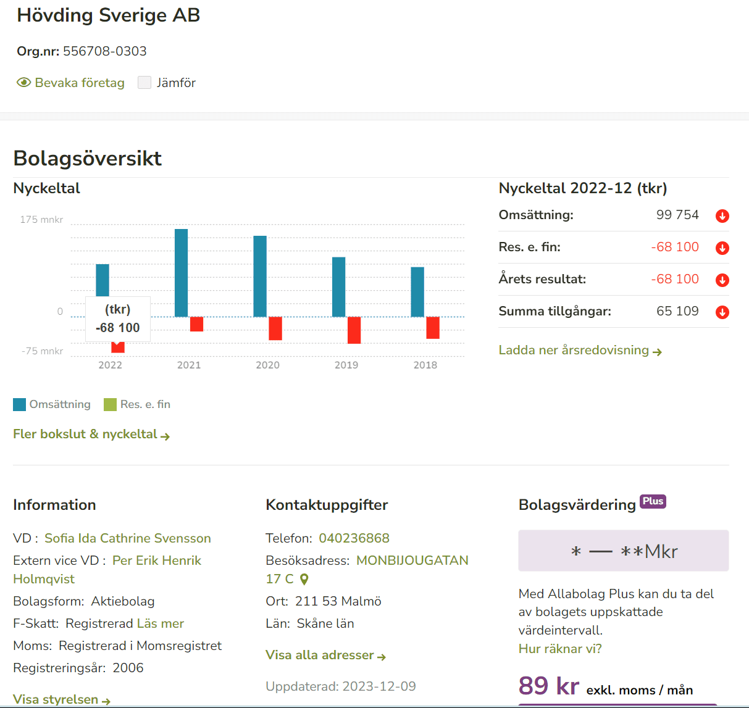Click the 2018 blue revenue bar
This screenshot has height=708, width=749.
click(x=417, y=292)
